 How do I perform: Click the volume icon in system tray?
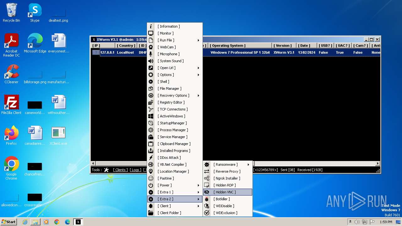pyautogui.click(x=357, y=222)
